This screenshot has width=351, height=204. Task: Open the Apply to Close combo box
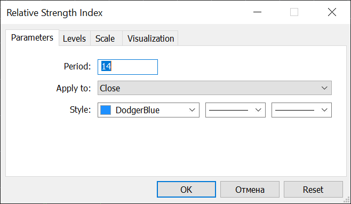tap(214, 88)
